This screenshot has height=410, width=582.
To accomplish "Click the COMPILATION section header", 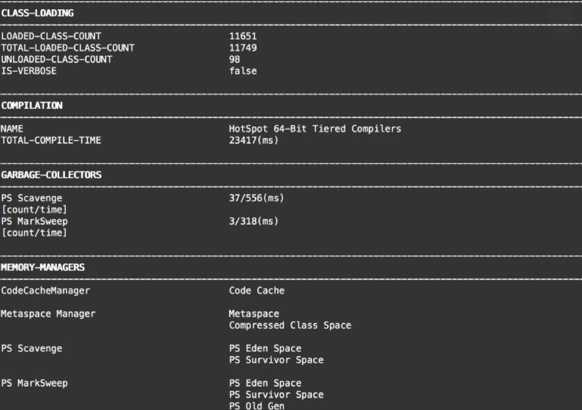I will 32,106.
